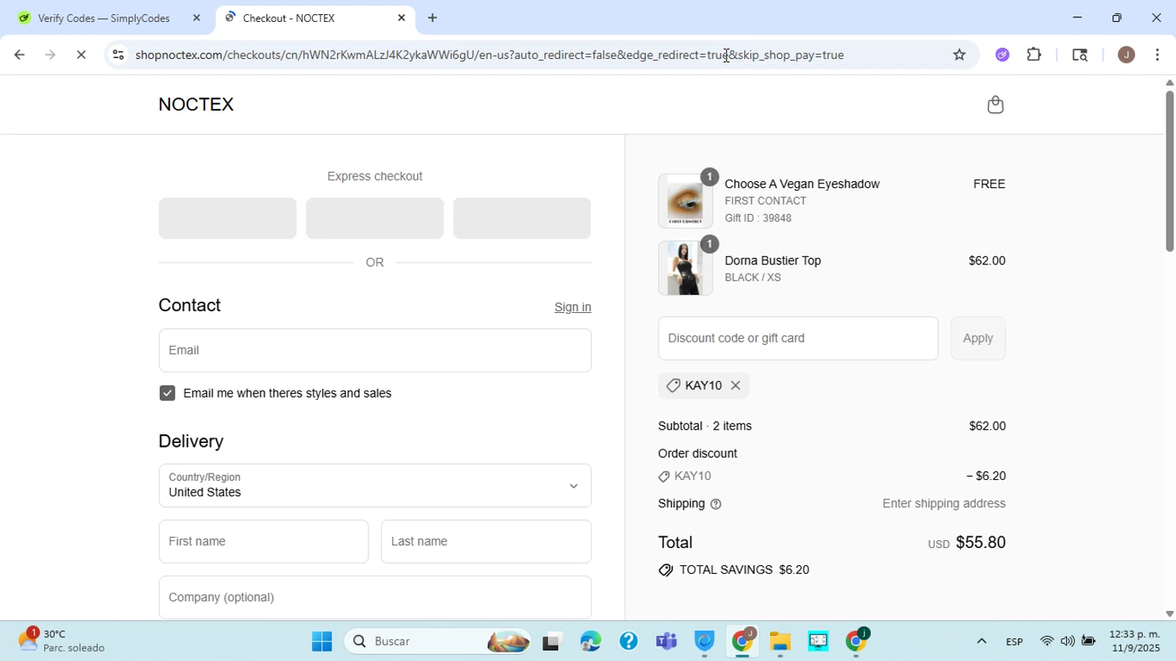Click the page vertical scrollbar thumb
1176x661 pixels.
1169,171
